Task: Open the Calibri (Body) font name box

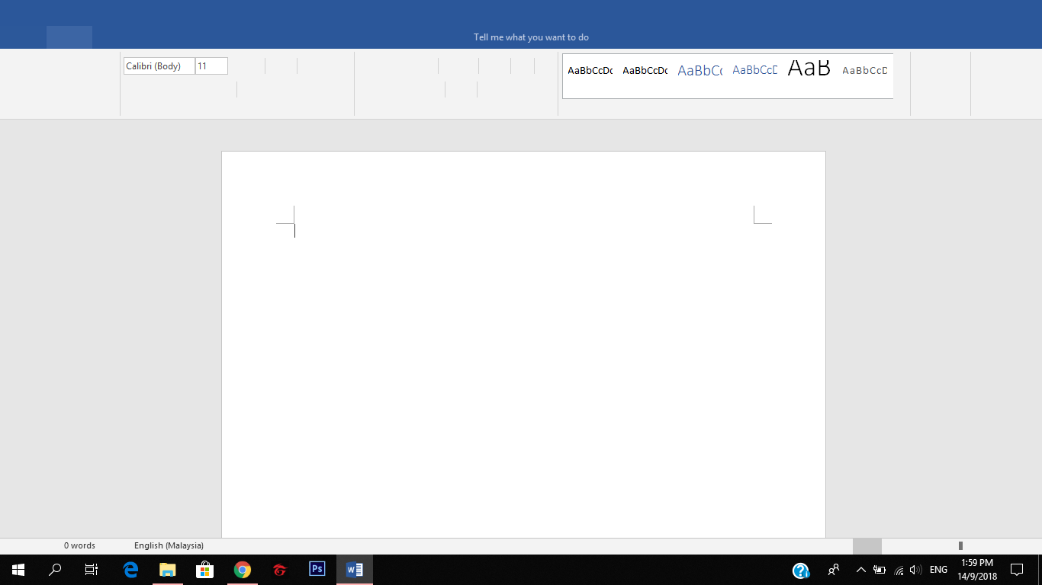Action: tap(159, 66)
